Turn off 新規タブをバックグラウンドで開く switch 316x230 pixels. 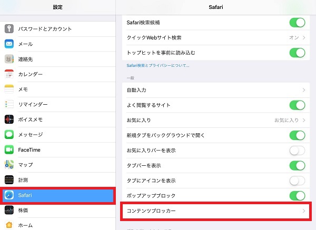[297, 135]
